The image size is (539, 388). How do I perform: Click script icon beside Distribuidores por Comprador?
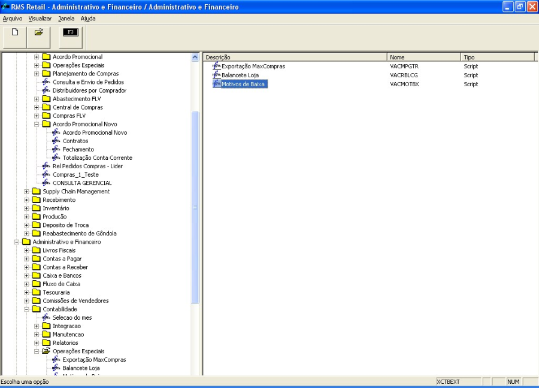[46, 90]
